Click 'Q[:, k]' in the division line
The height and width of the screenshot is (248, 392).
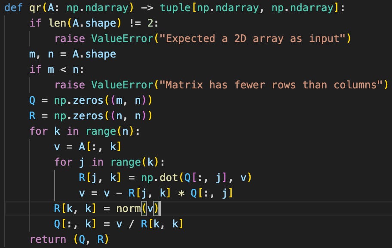pos(75,224)
